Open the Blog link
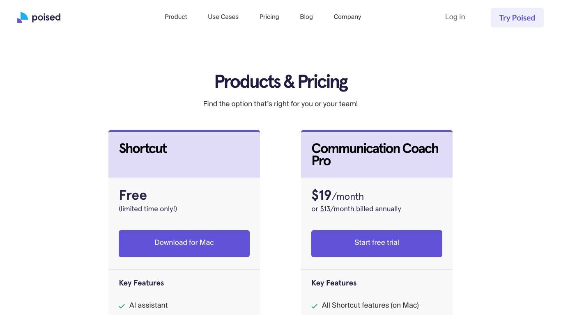 click(x=306, y=17)
